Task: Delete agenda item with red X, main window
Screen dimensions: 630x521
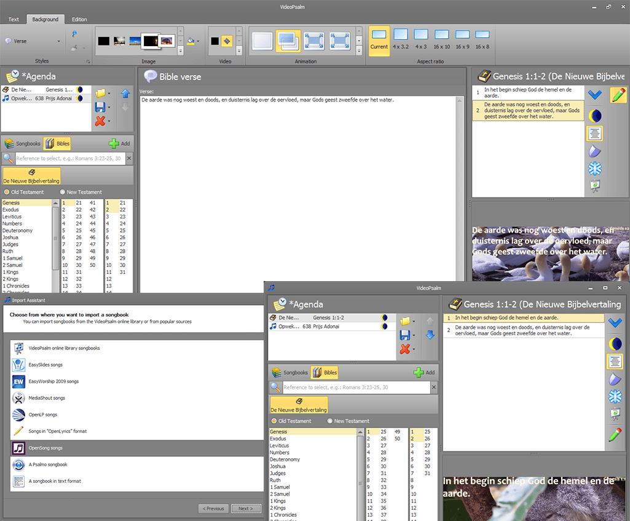Action: 100,121
